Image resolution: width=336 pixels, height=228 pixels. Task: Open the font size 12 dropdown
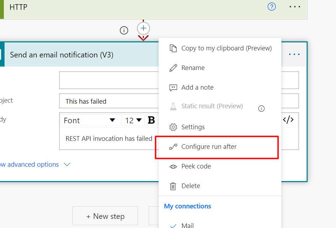pos(133,120)
